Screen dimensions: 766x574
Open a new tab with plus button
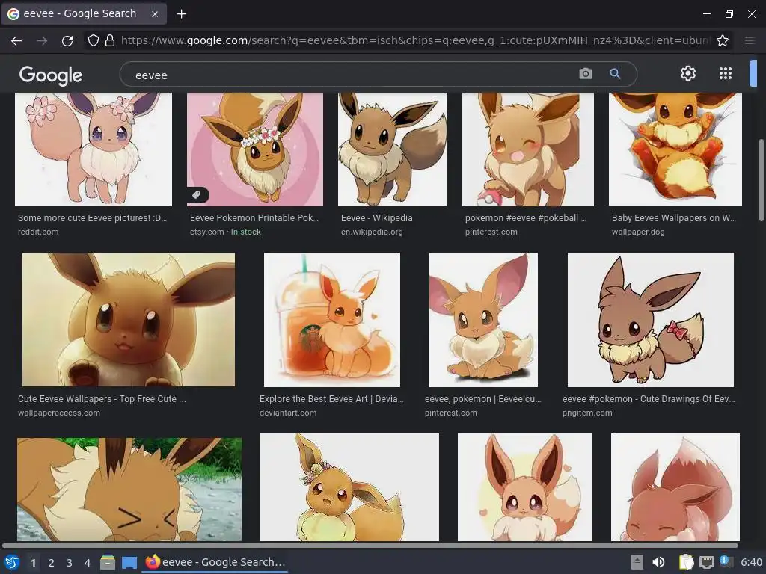[181, 14]
